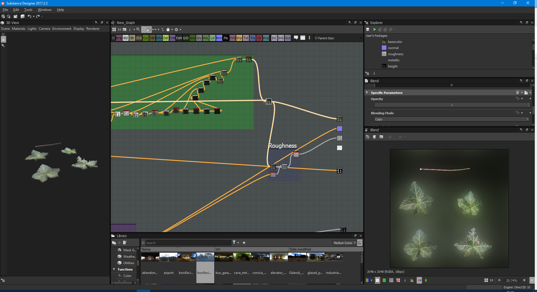Adjust the Opacity slider
This screenshot has height=292, width=537.
pos(451,105)
